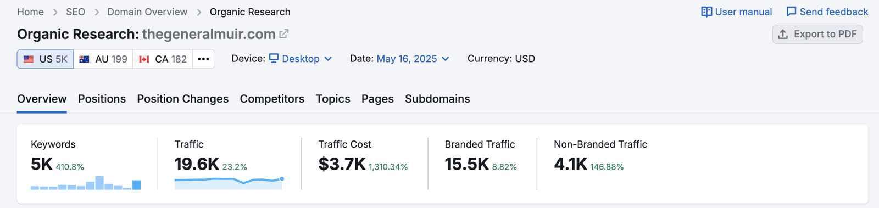
Task: Click the desktop monitor device icon
Action: 274,58
